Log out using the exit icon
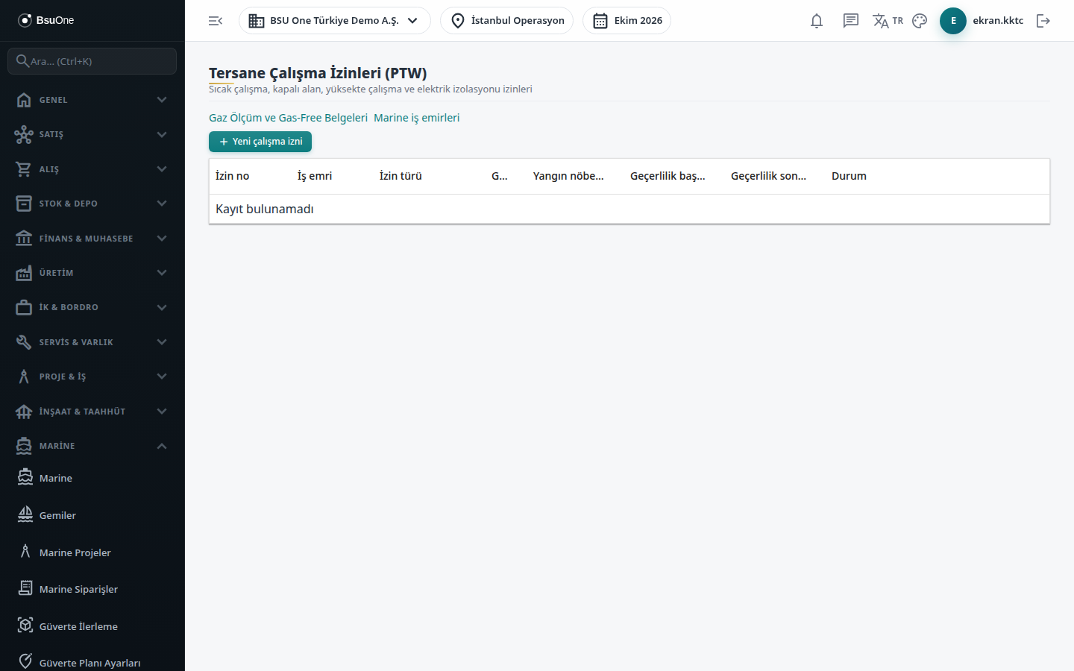The width and height of the screenshot is (1074, 671). (1043, 21)
